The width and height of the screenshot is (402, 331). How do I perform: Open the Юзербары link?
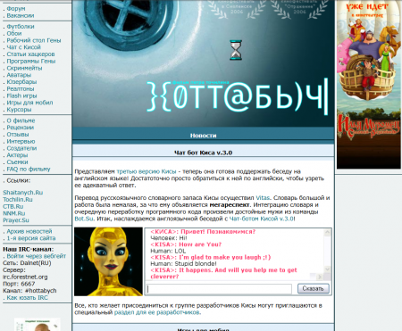(21, 81)
